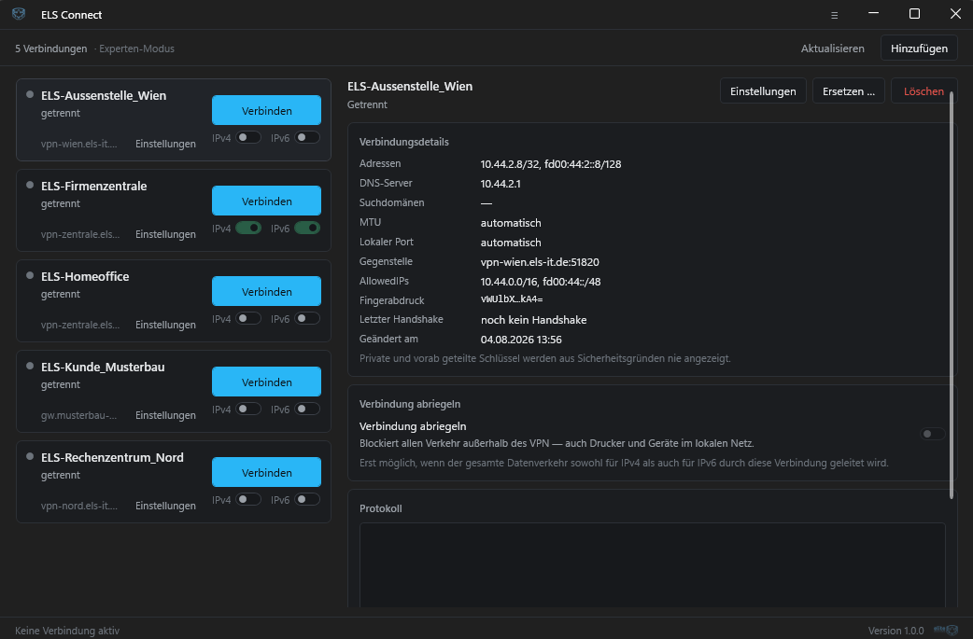This screenshot has width=973, height=639.
Task: Click the Protokoll section heading
Action: 380,508
